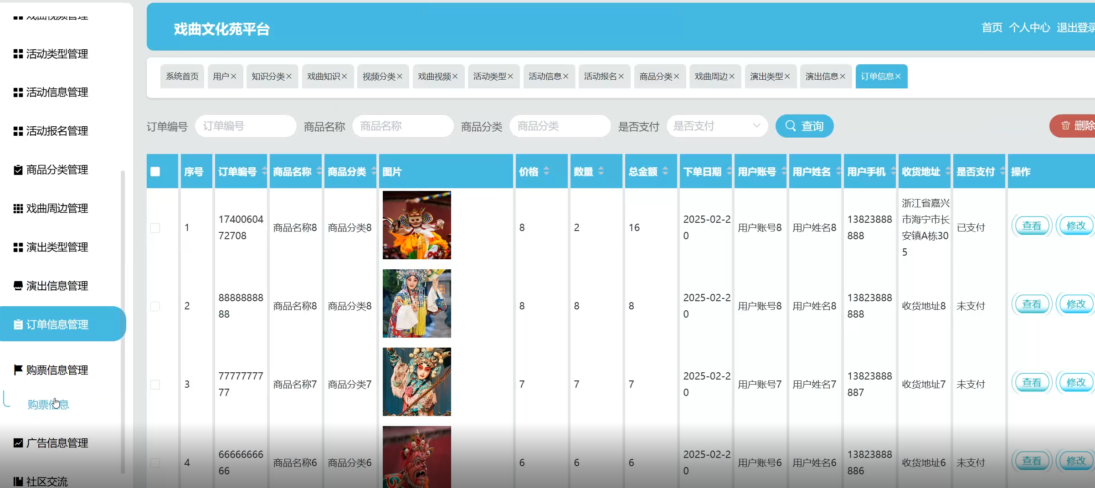The width and height of the screenshot is (1095, 488).
Task: Click the chart icon beside 广告信息管理
Action: [x=18, y=443]
